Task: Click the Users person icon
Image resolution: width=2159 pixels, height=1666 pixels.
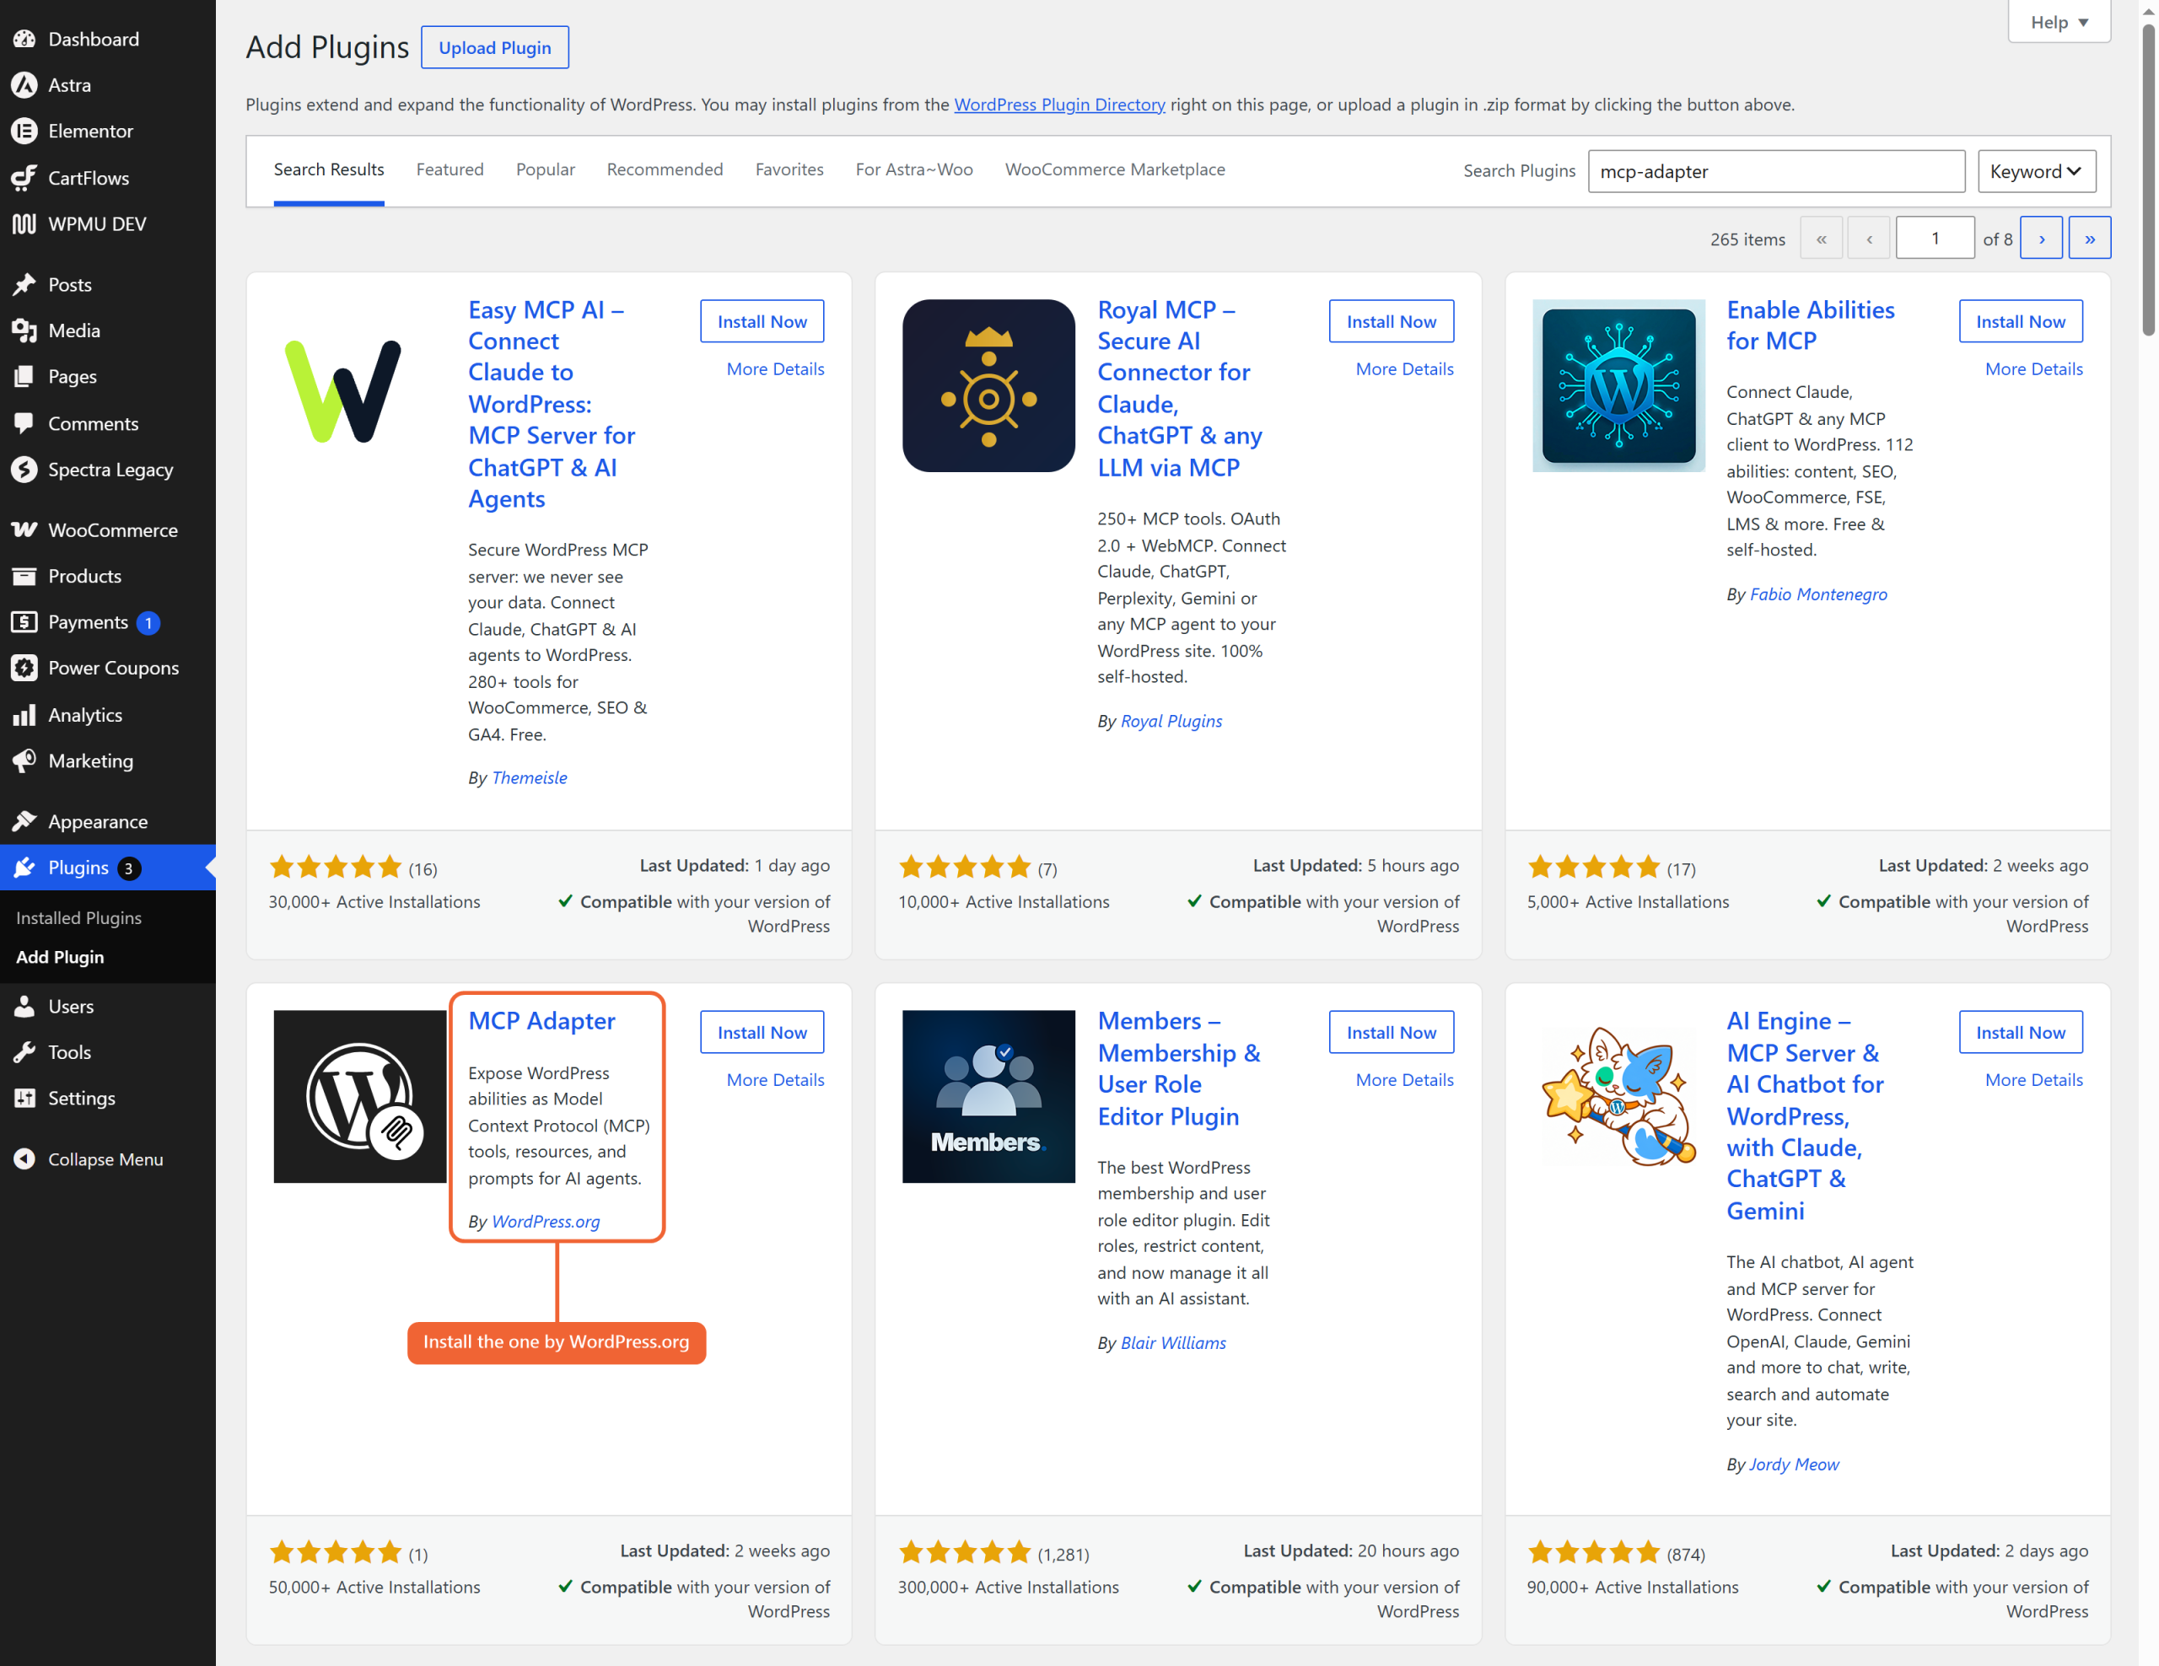Action: pos(24,1006)
